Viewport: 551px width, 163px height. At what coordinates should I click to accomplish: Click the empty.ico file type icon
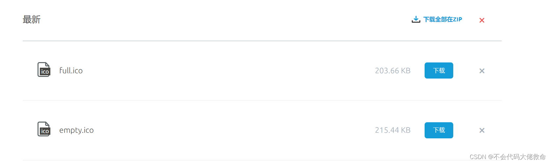pos(44,129)
